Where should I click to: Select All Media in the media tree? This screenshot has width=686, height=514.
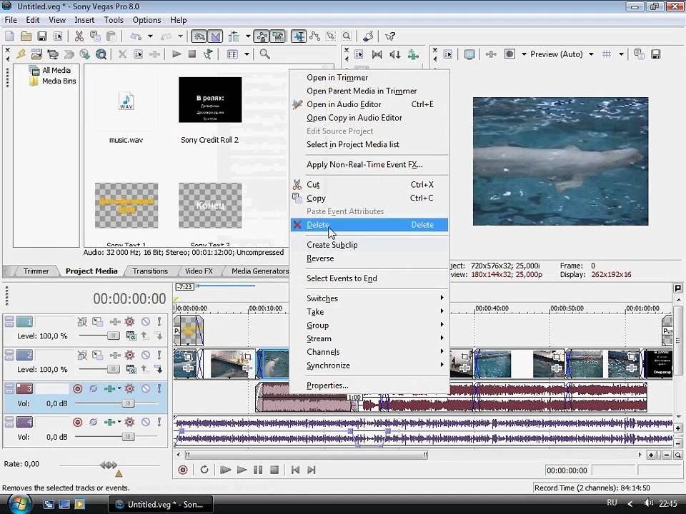[50, 70]
